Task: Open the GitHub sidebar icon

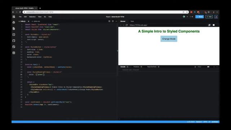Action: pyautogui.click(x=14, y=41)
